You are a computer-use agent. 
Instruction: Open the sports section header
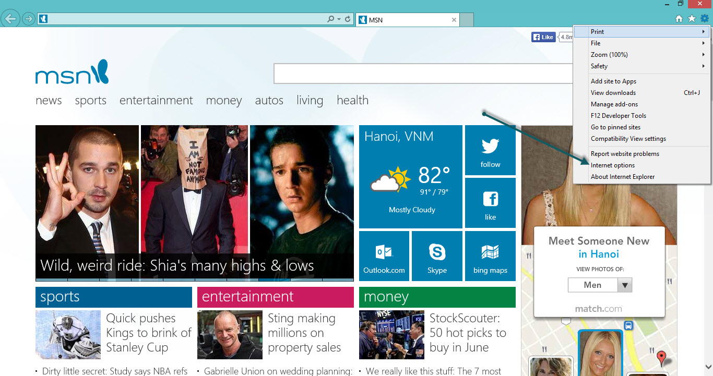(x=114, y=297)
